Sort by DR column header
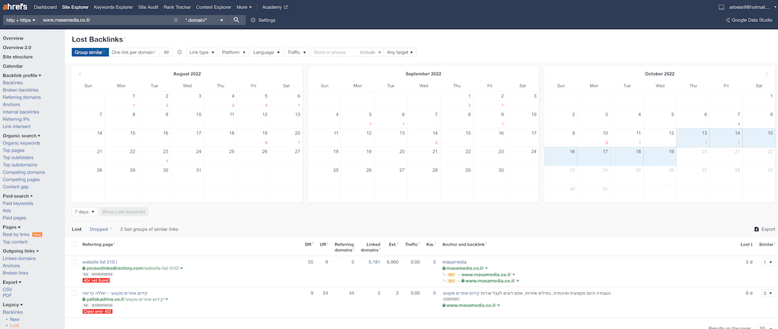The image size is (778, 329). tap(309, 244)
